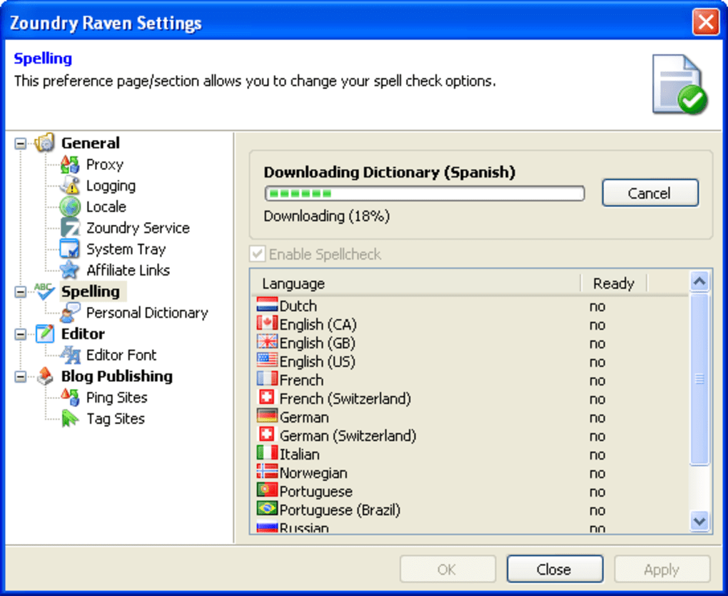The image size is (728, 596).
Task: Click the Proxy icon in settings tree
Action: tap(70, 165)
